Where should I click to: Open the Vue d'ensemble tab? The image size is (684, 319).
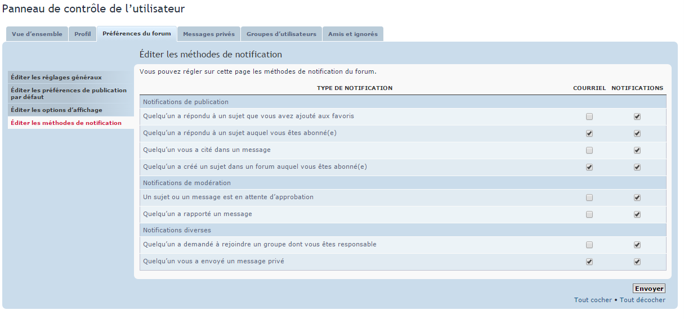[37, 34]
